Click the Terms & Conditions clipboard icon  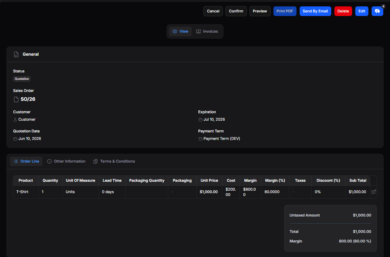coord(95,161)
